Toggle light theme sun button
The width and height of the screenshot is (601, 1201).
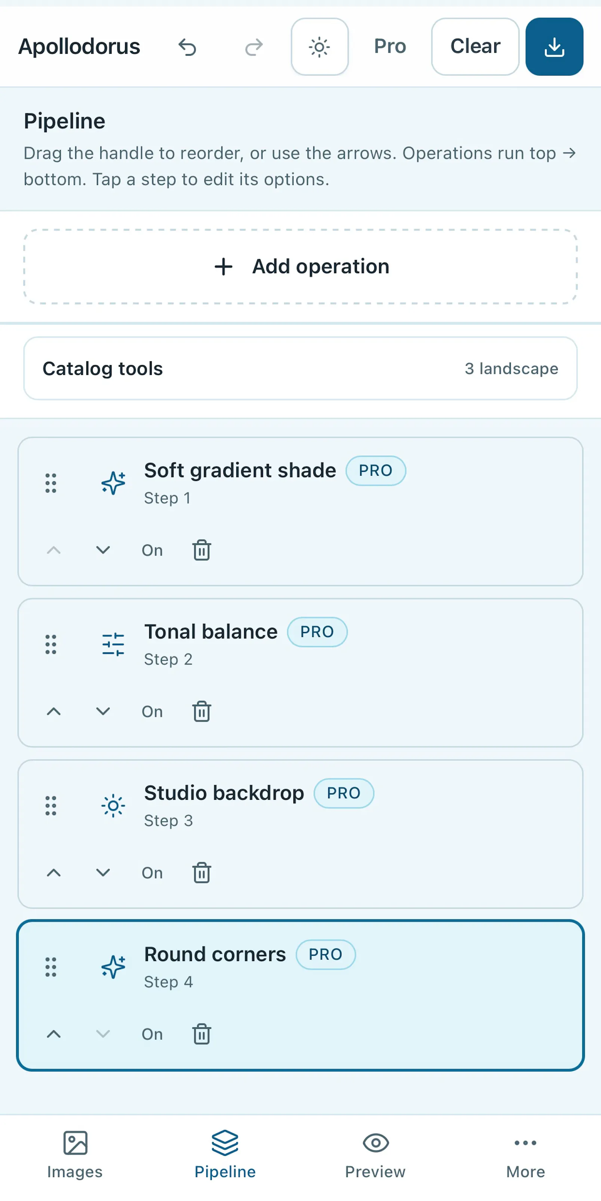[320, 47]
